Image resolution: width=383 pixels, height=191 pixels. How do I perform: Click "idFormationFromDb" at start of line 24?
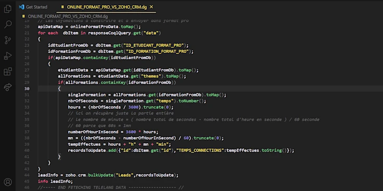click(x=69, y=51)
